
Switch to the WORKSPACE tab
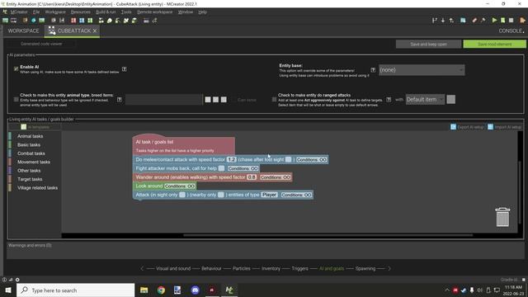(x=23, y=31)
